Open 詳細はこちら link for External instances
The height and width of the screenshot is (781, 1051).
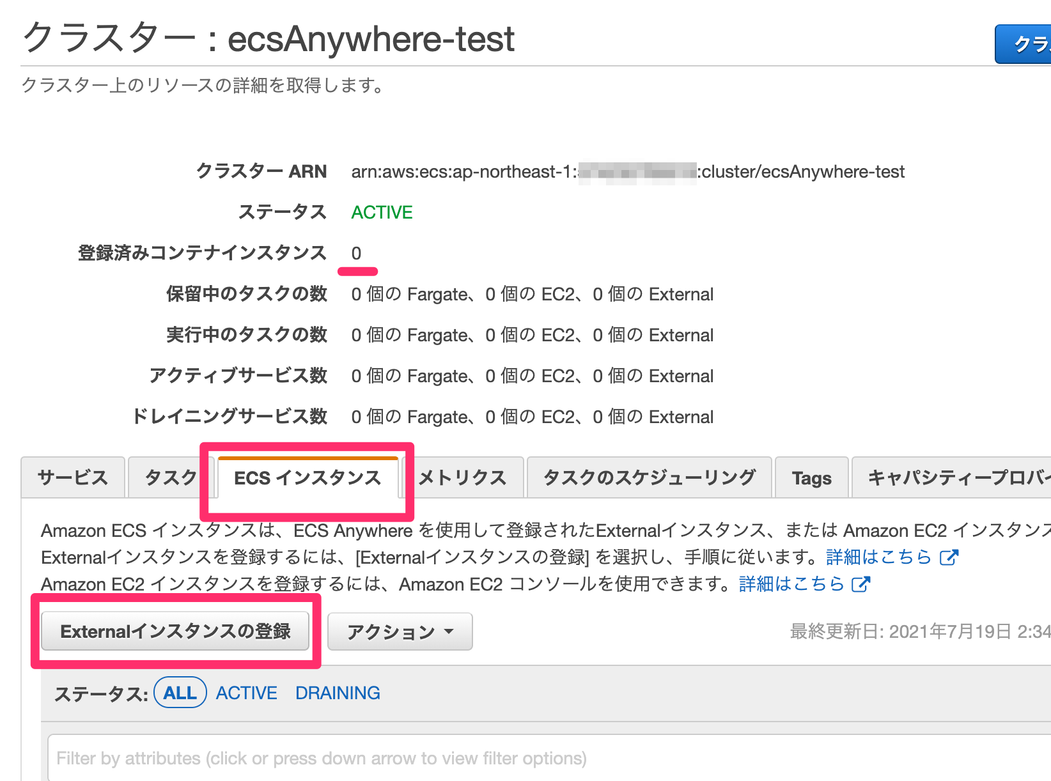(879, 557)
